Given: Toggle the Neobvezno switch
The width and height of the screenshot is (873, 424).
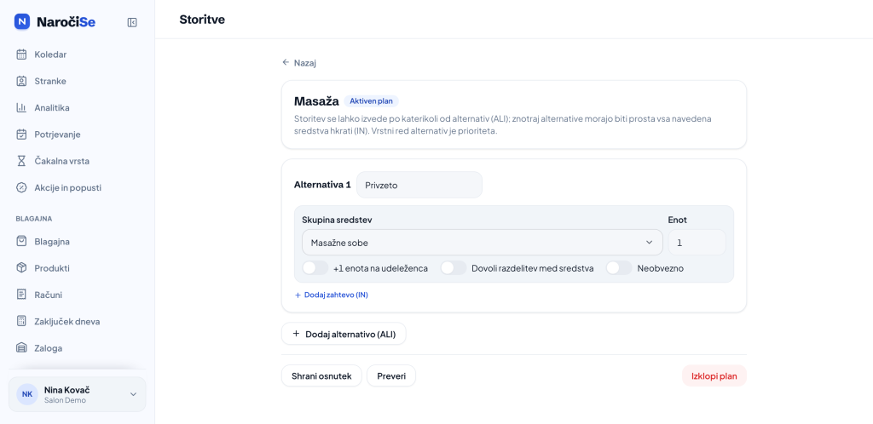Looking at the screenshot, I should [x=619, y=268].
